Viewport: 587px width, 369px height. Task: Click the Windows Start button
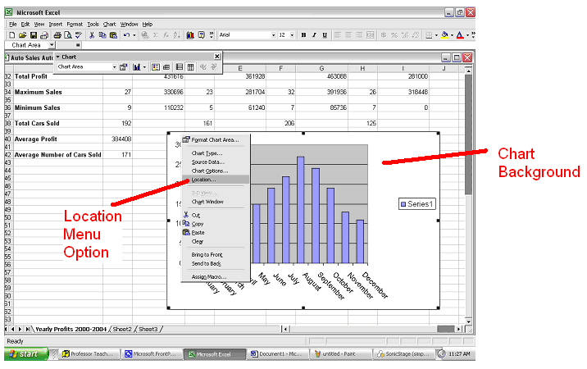[x=24, y=354]
